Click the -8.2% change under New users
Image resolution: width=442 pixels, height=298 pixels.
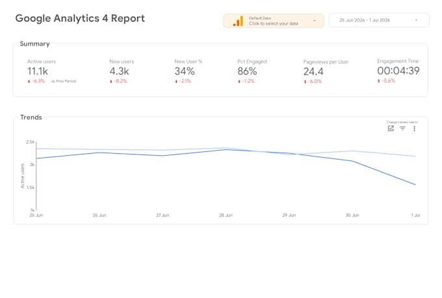point(118,81)
